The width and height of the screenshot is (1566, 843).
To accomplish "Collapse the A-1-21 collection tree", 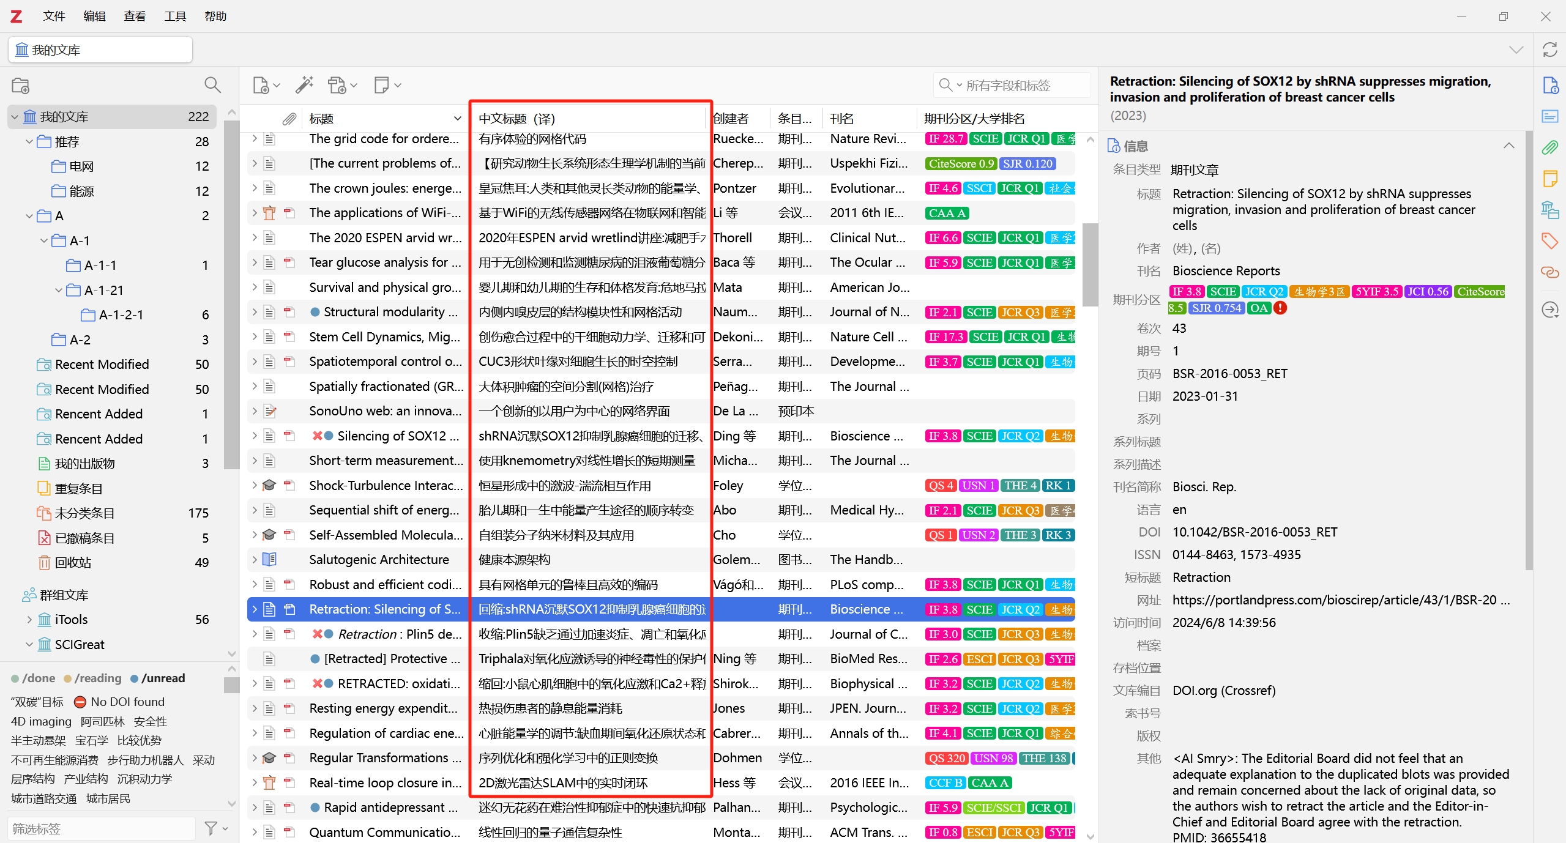I will (58, 290).
